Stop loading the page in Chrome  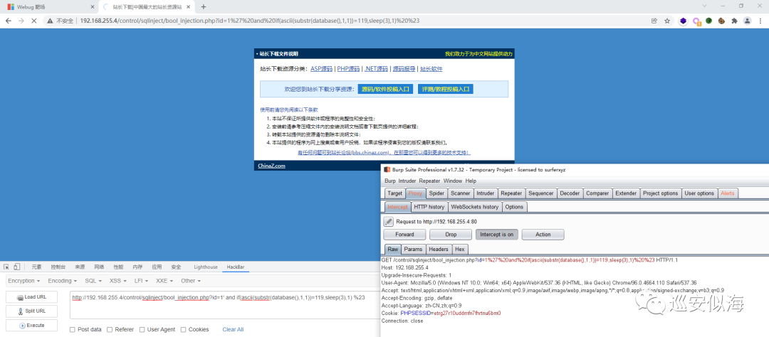[x=34, y=21]
